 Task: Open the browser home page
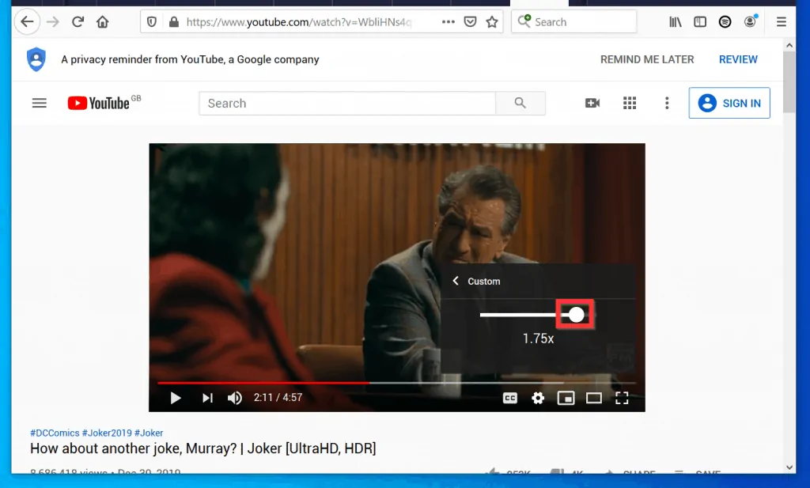[102, 22]
